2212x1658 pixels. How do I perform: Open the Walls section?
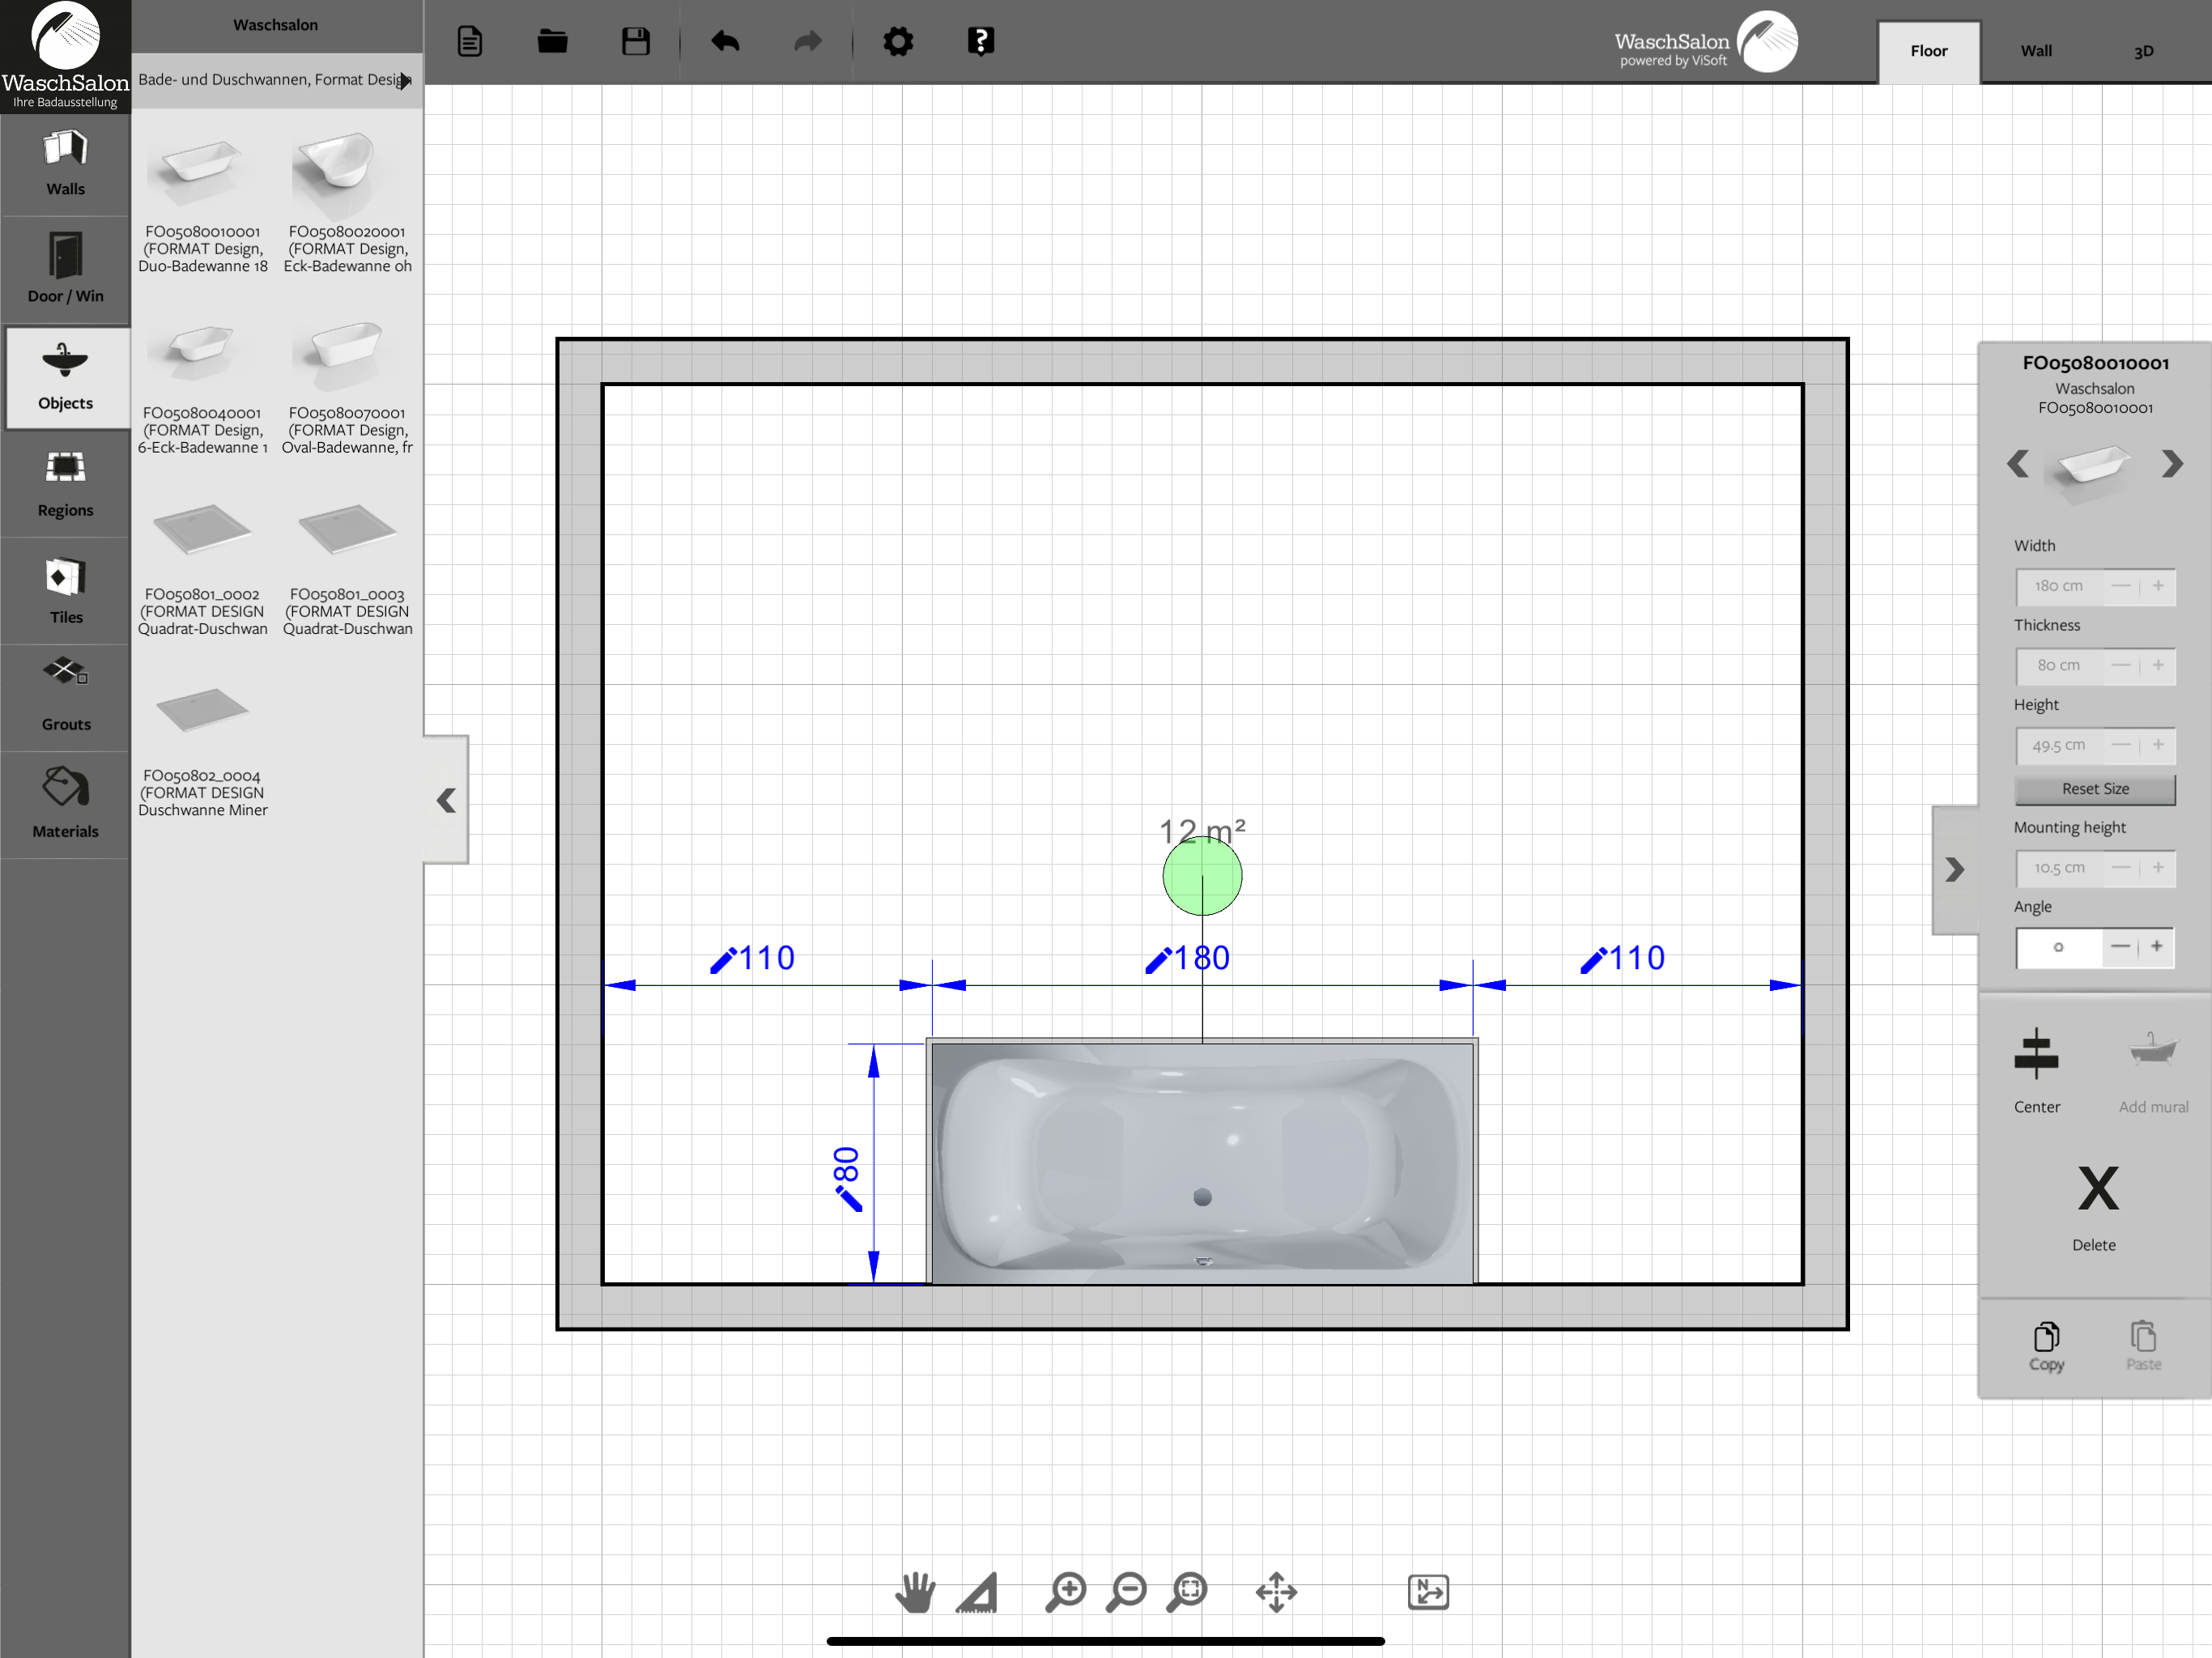click(x=65, y=163)
